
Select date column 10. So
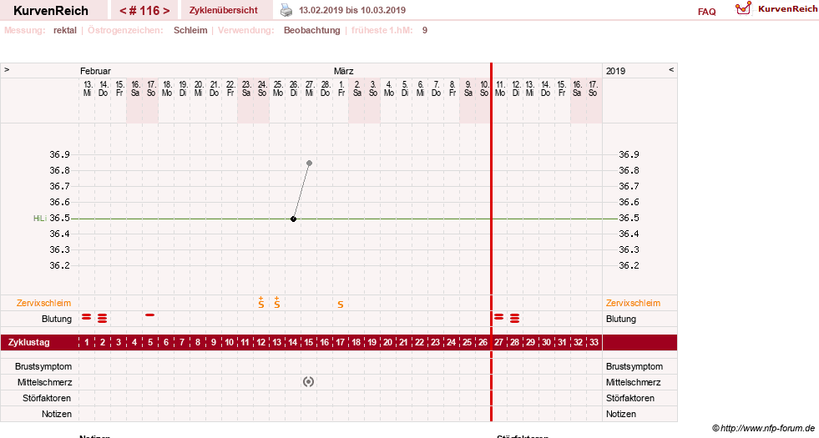tap(484, 88)
